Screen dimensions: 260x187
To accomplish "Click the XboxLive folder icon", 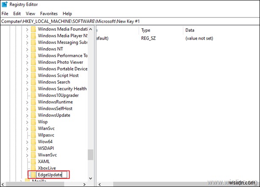I will pos(33,168).
